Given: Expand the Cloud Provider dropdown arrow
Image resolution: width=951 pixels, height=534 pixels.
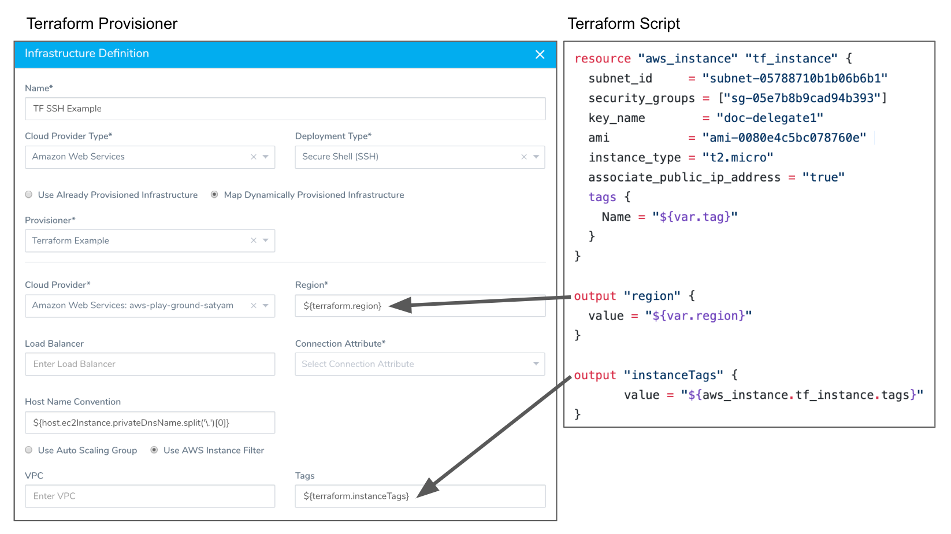Looking at the screenshot, I should 266,305.
